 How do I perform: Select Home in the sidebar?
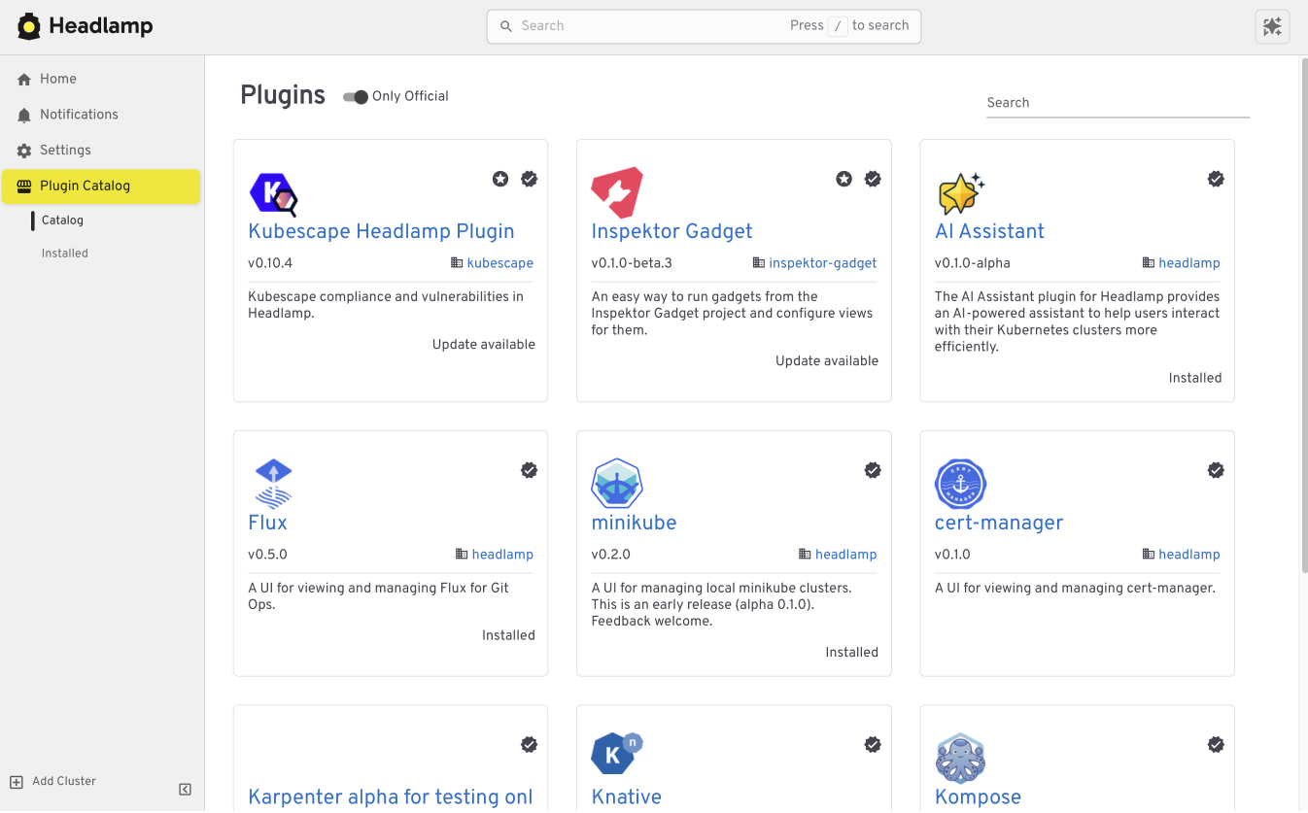[57, 79]
